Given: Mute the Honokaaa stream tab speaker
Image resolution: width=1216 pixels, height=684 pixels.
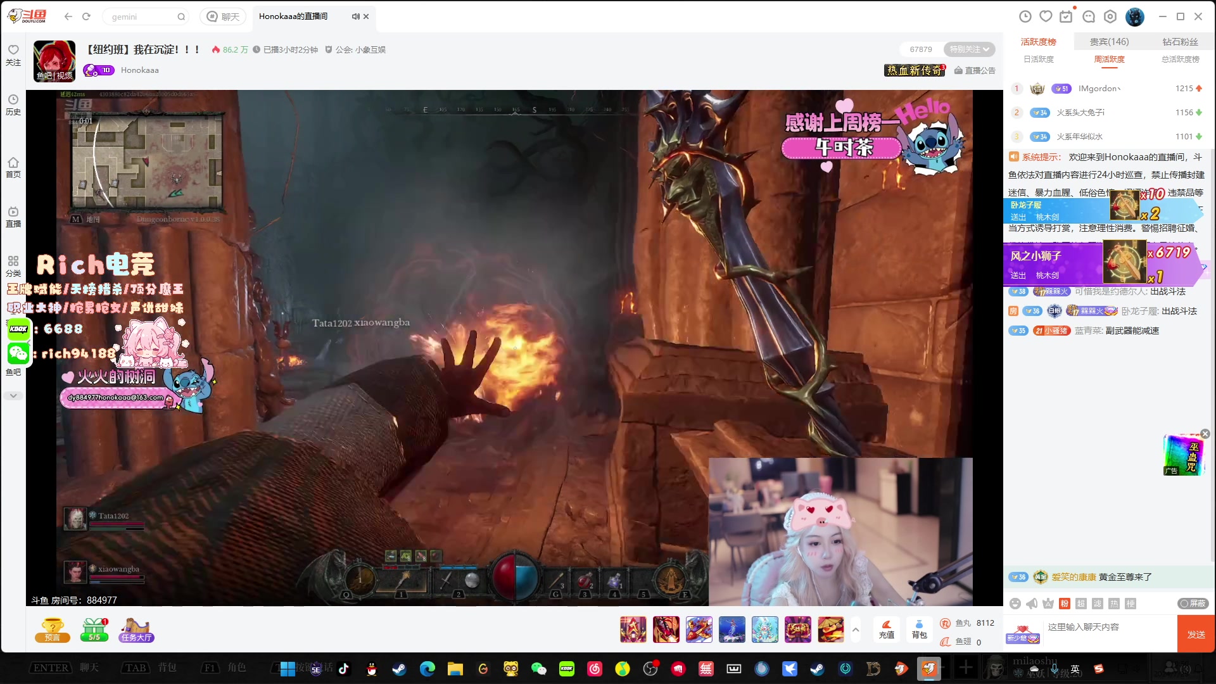Looking at the screenshot, I should tap(355, 16).
